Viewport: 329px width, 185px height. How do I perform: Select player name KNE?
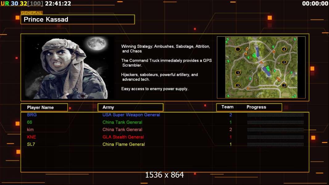coord(31,137)
